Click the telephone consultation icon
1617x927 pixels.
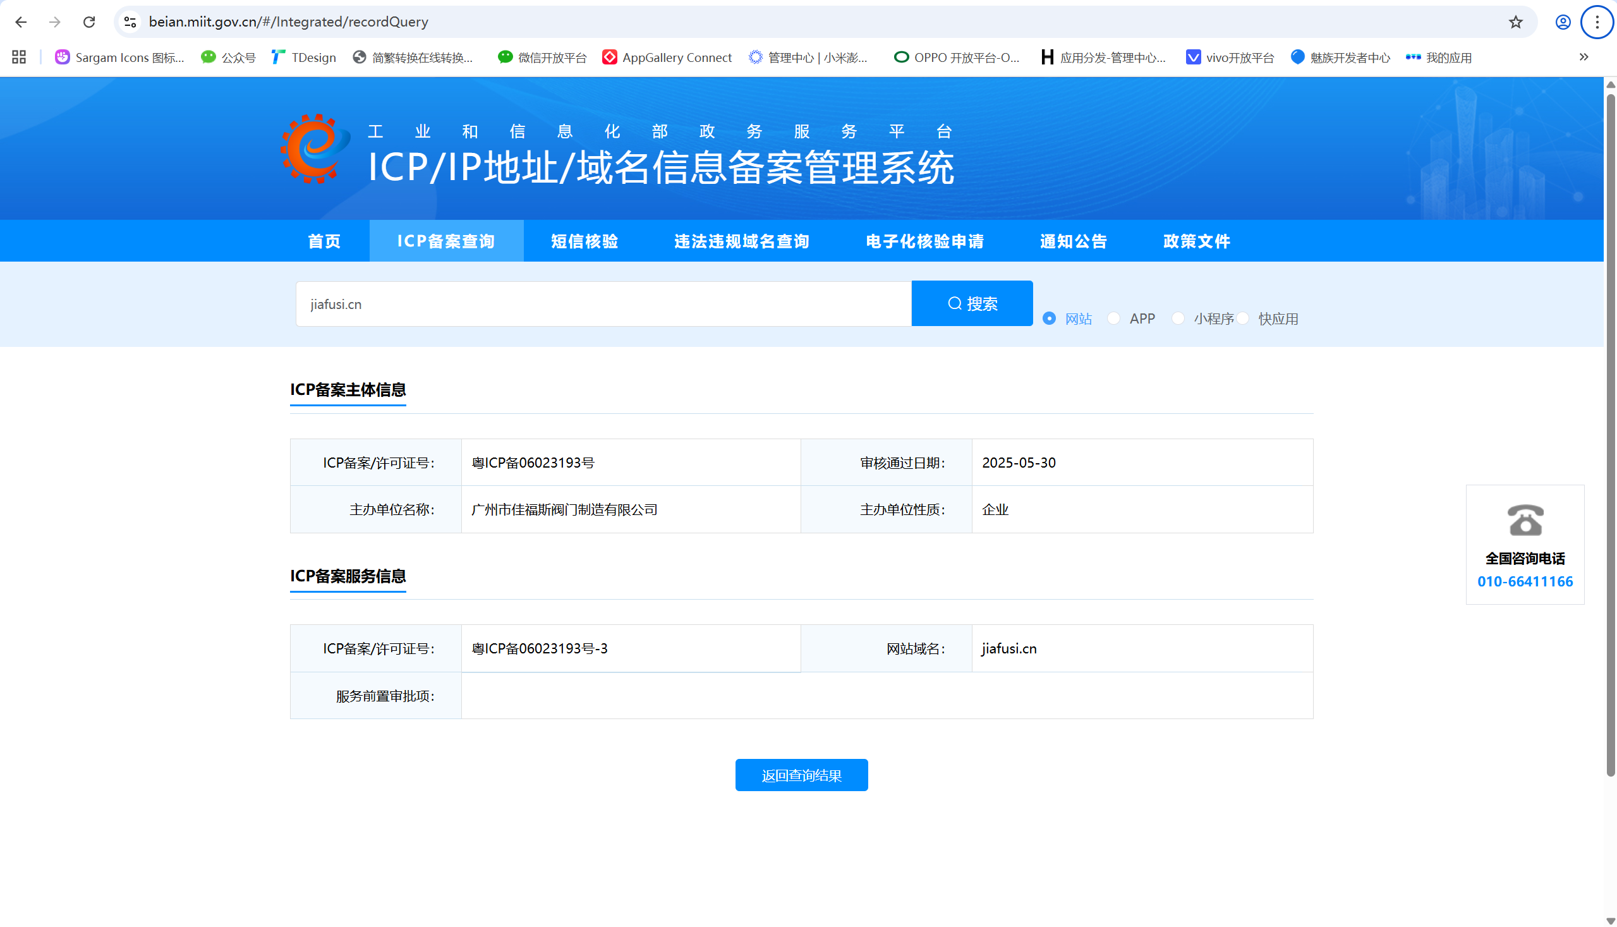1525,521
